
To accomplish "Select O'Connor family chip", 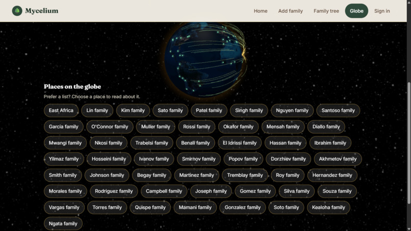I will pos(110,126).
